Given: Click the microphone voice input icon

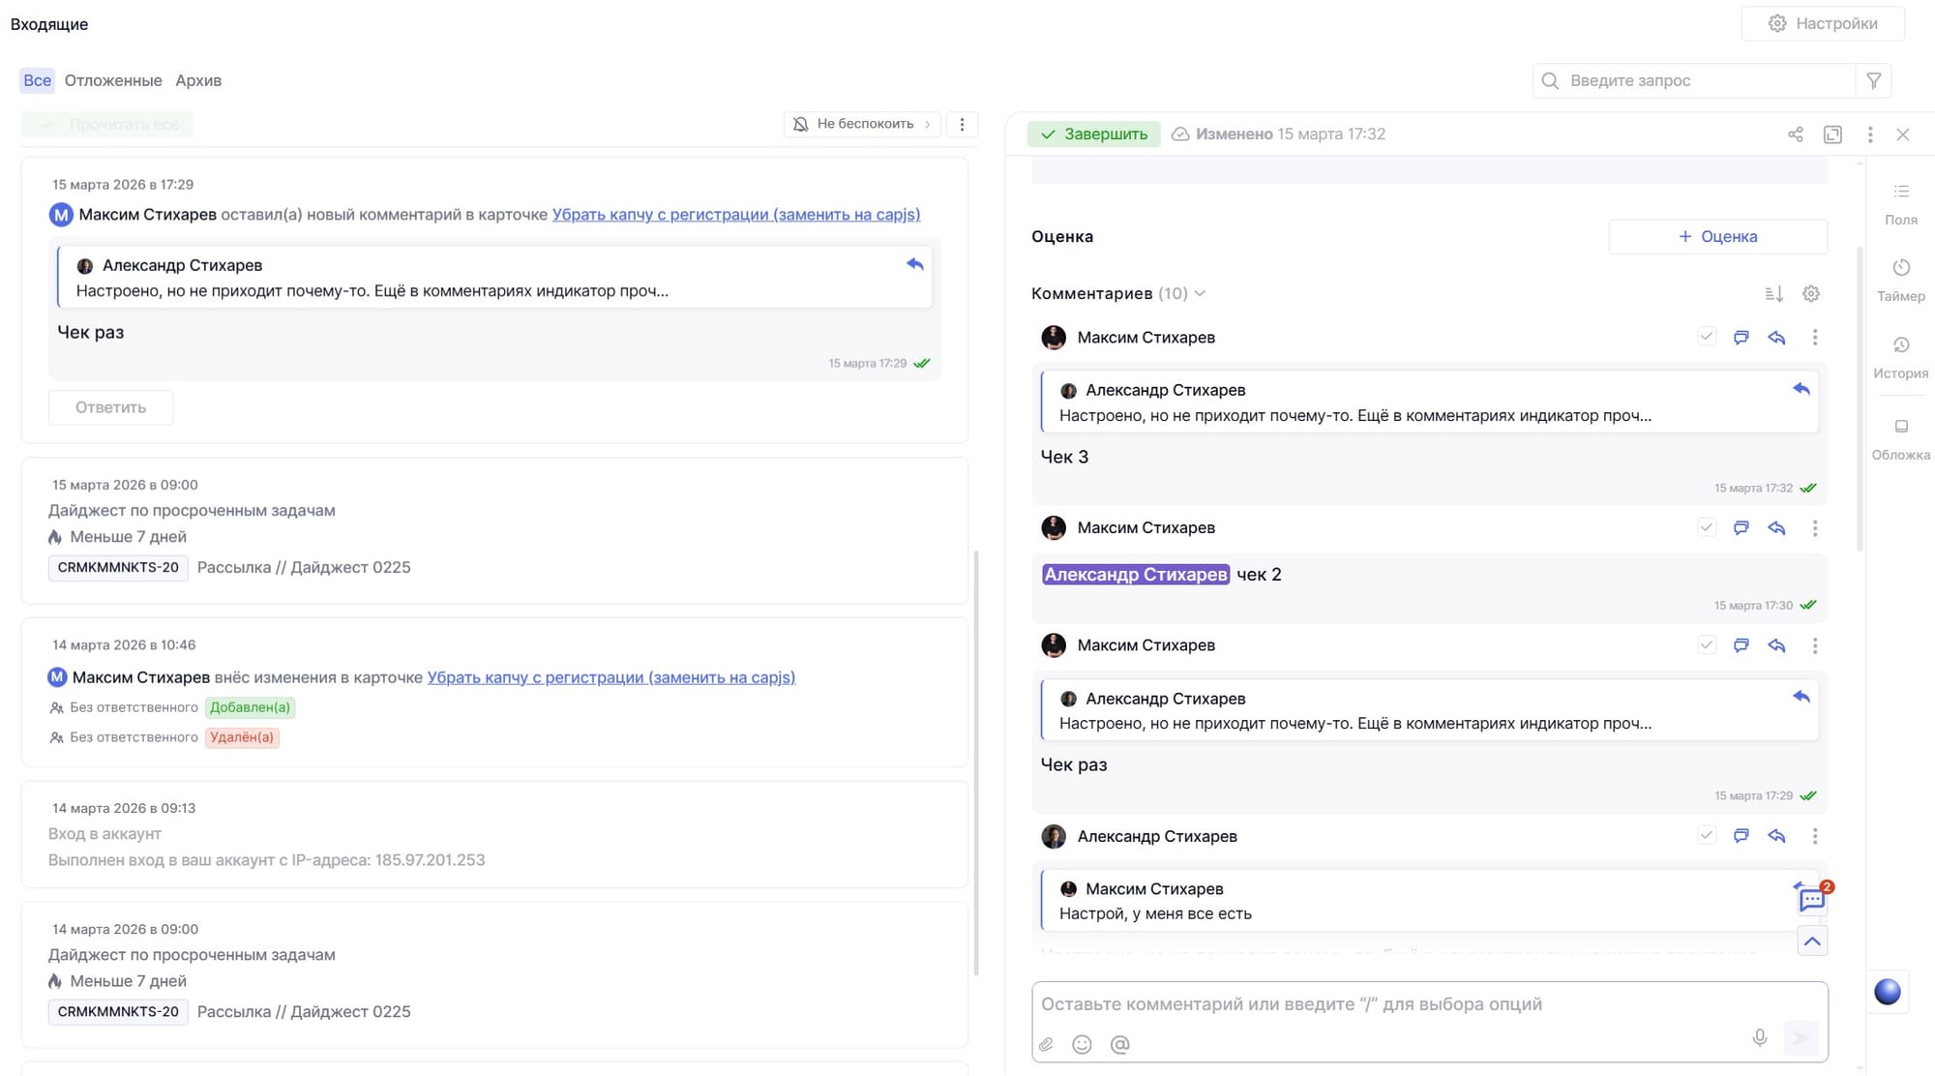Looking at the screenshot, I should (x=1759, y=1037).
